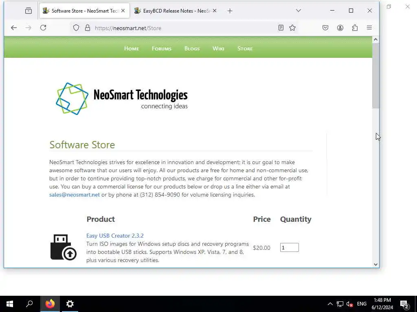This screenshot has width=417, height=312.
Task: Close the EasyBCD Release Notes tab
Action: pyautogui.click(x=215, y=11)
